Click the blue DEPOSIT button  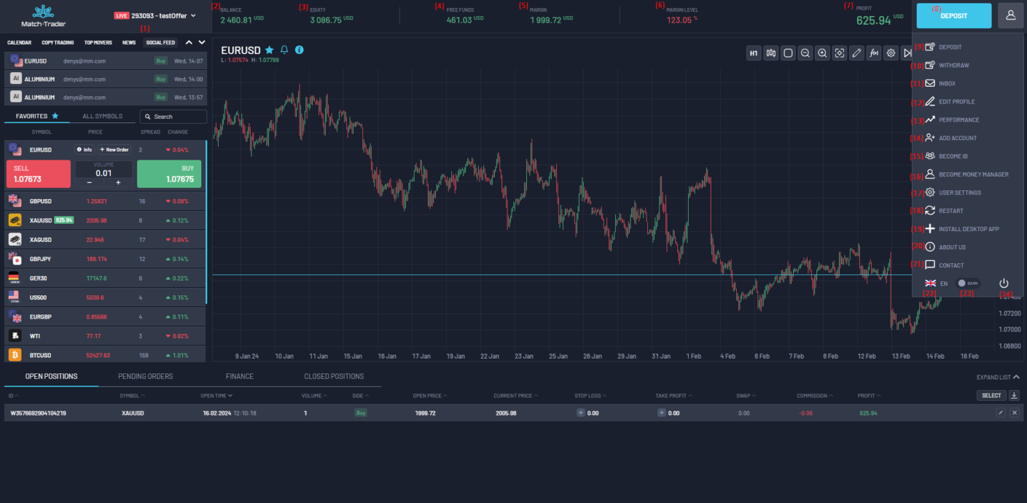pyautogui.click(x=953, y=15)
